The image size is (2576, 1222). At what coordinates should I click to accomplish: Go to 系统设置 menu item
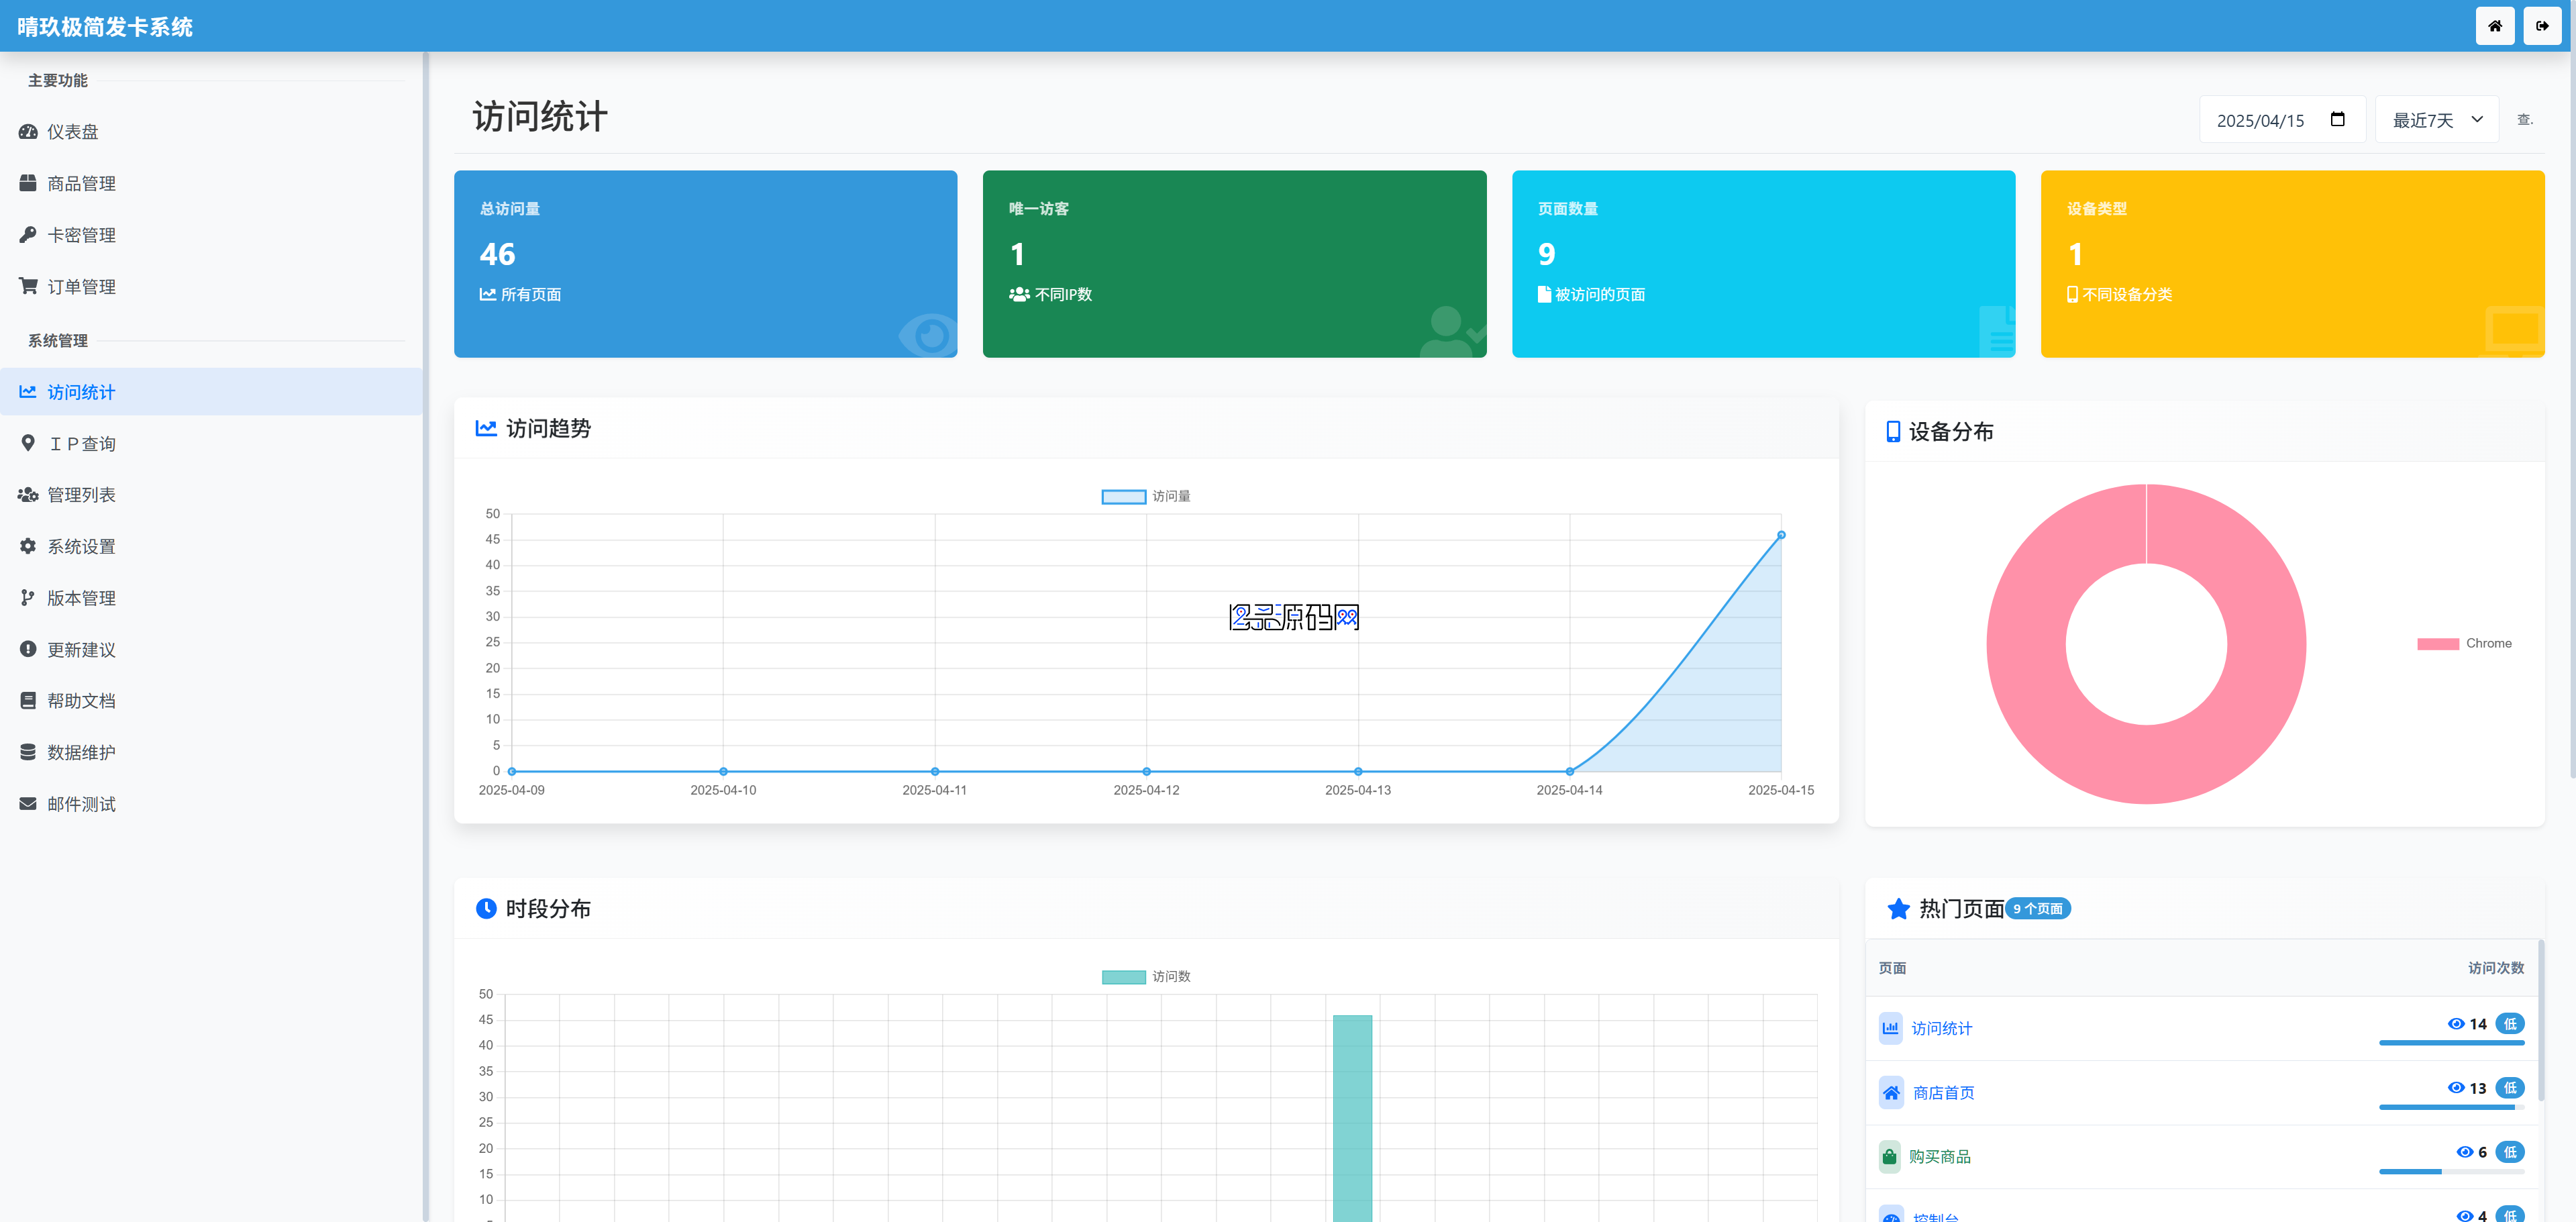point(211,546)
